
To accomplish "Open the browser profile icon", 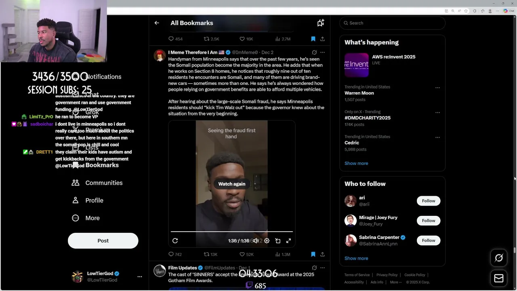I will pos(490,11).
